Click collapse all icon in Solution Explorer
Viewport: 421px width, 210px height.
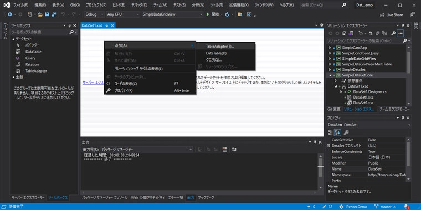[x=377, y=33]
